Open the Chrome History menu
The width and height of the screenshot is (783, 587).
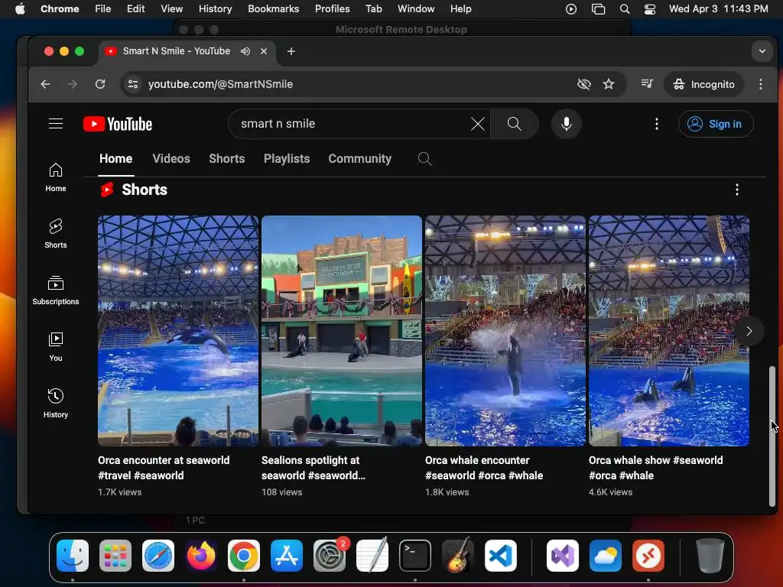tap(215, 8)
